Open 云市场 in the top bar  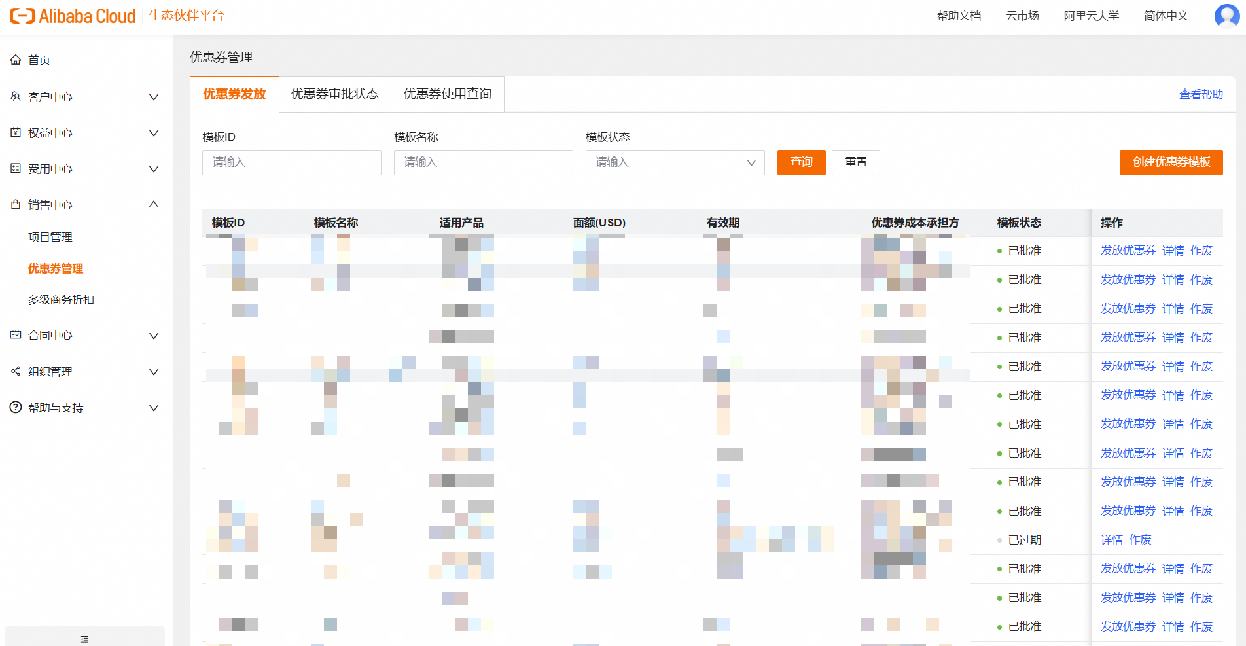1022,16
